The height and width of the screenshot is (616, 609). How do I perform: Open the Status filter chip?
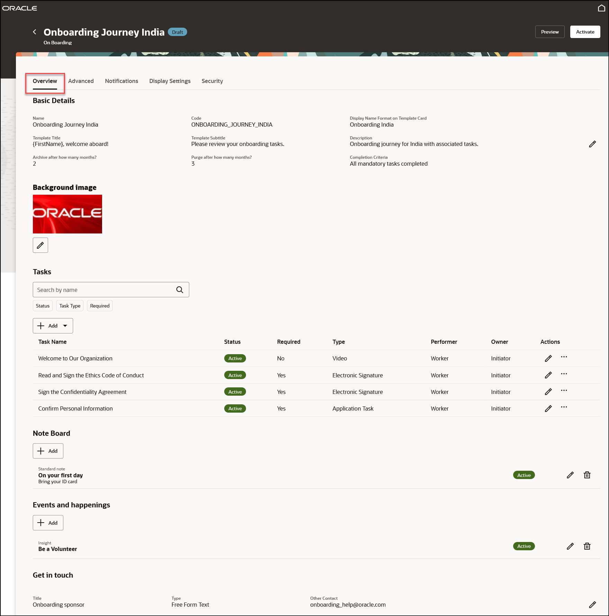point(43,306)
